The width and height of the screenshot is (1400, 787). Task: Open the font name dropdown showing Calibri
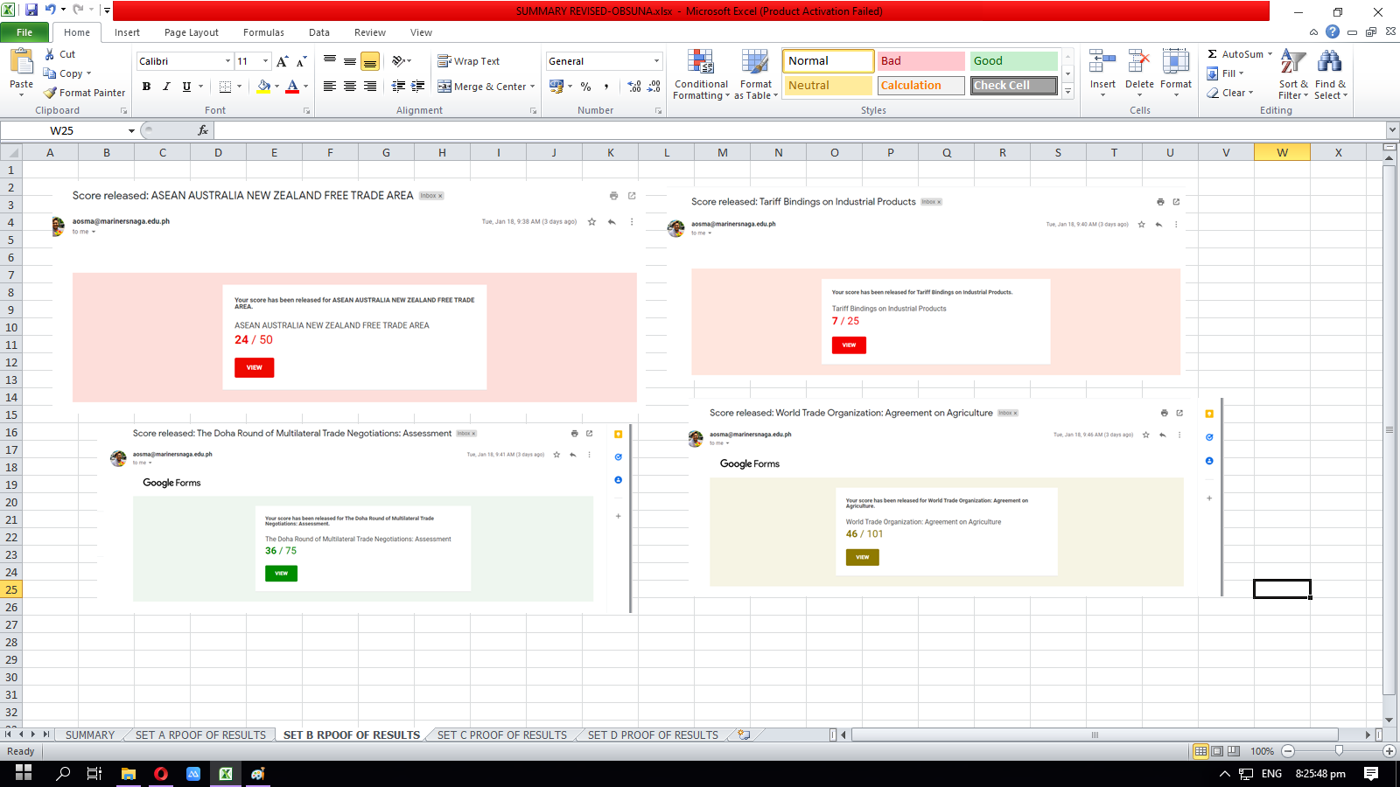(227, 61)
